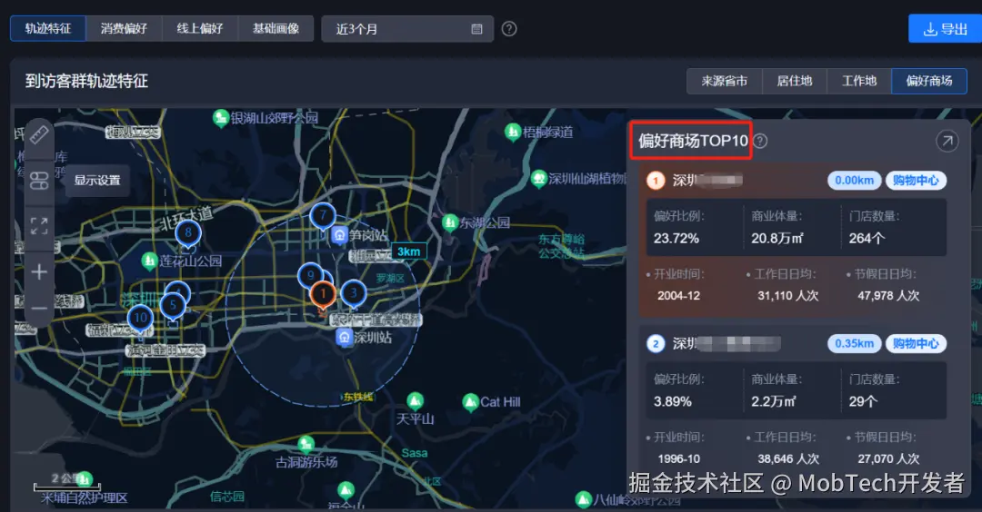
Task: Click the 购物中心 tag of rank 1 mall
Action: click(916, 181)
